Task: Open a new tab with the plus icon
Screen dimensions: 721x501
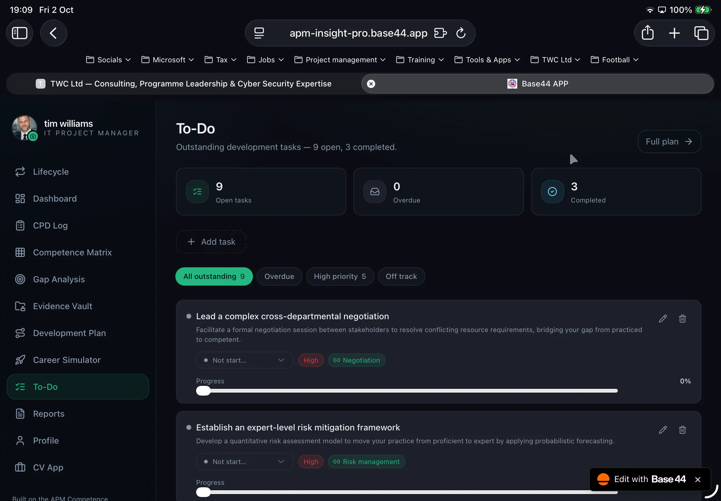Action: tap(674, 33)
